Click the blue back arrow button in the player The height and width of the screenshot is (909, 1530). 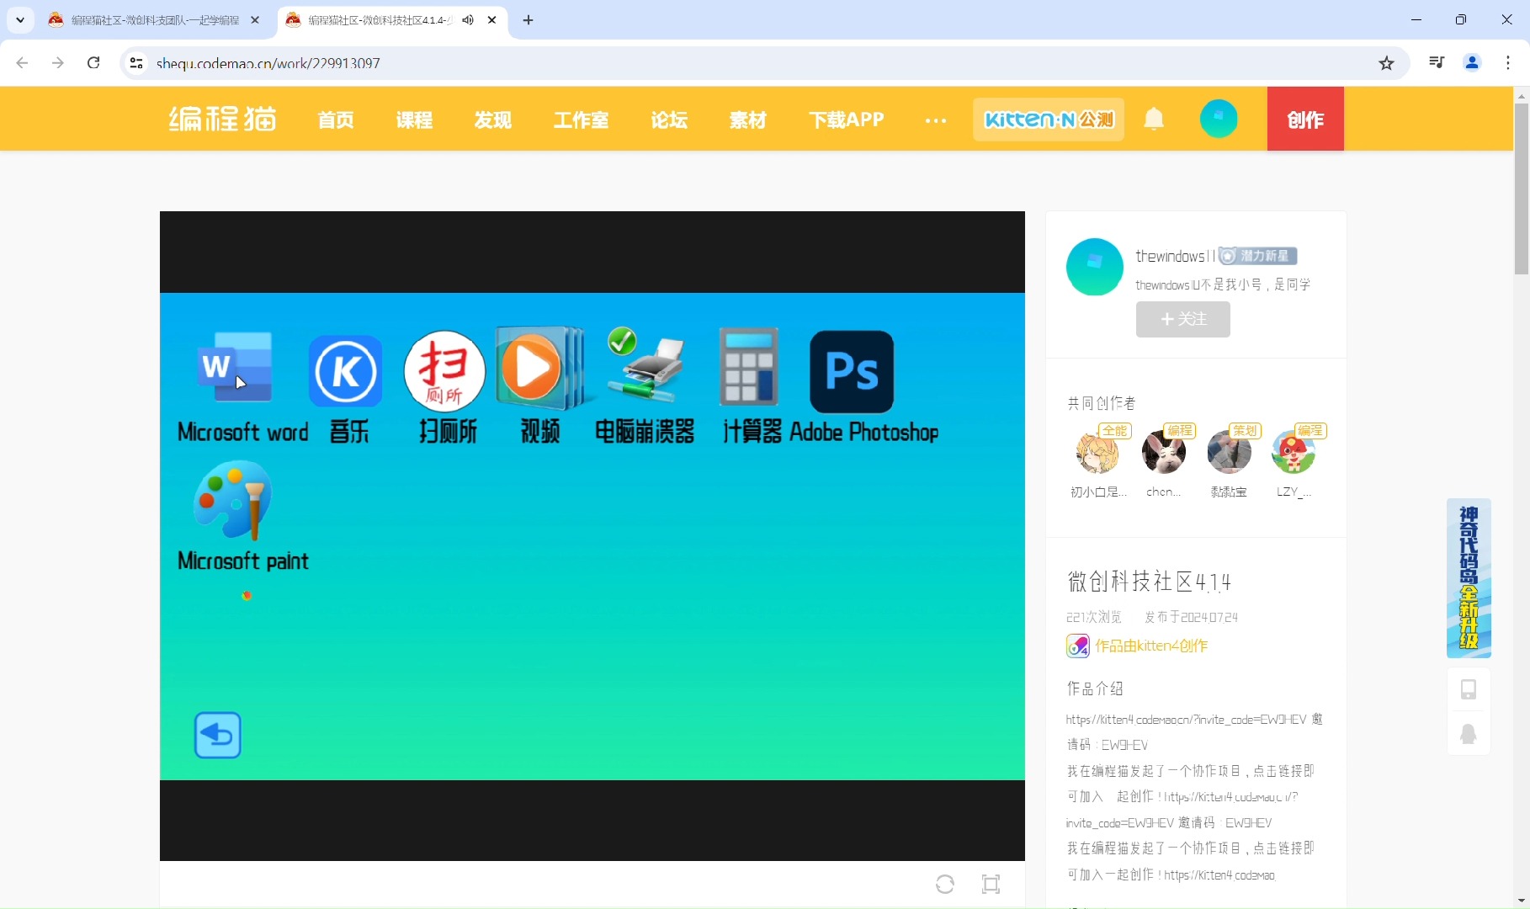[x=218, y=735]
